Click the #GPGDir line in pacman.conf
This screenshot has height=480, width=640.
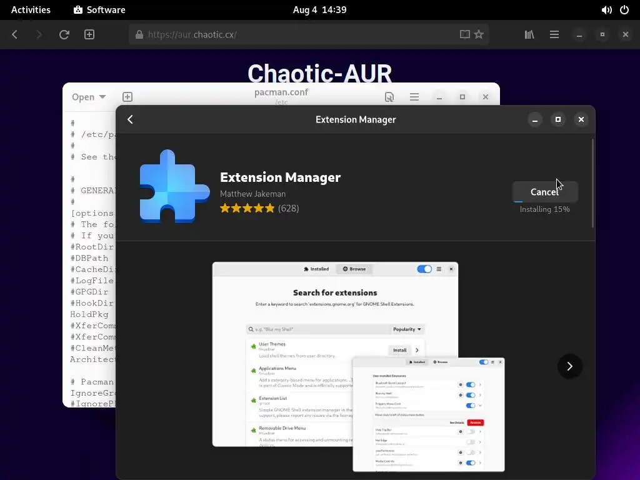point(90,292)
